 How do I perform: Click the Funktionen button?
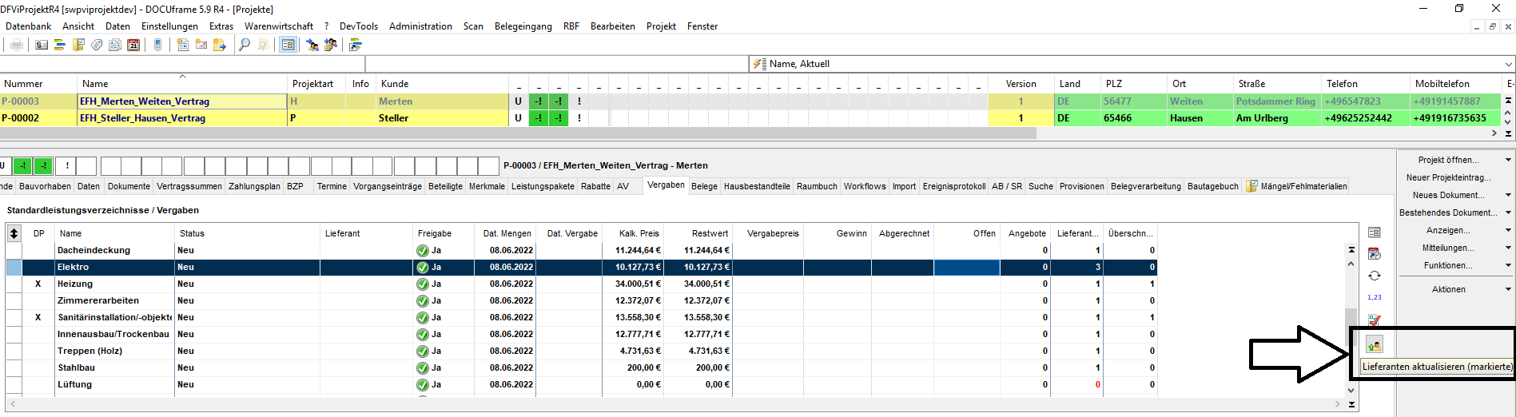tap(1448, 265)
